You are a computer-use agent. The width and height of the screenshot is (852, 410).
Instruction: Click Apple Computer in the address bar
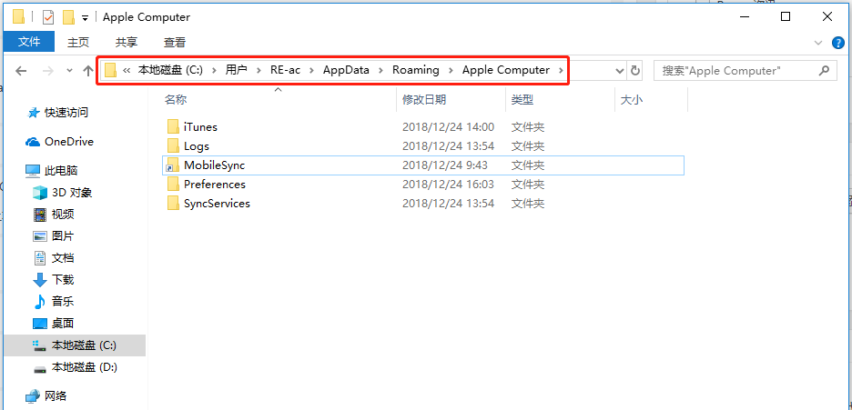[x=506, y=70]
